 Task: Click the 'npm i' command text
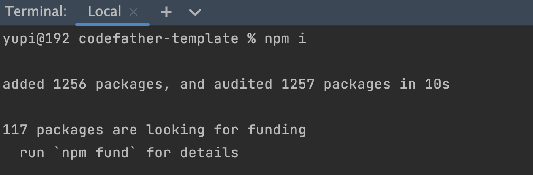pyautogui.click(x=285, y=39)
